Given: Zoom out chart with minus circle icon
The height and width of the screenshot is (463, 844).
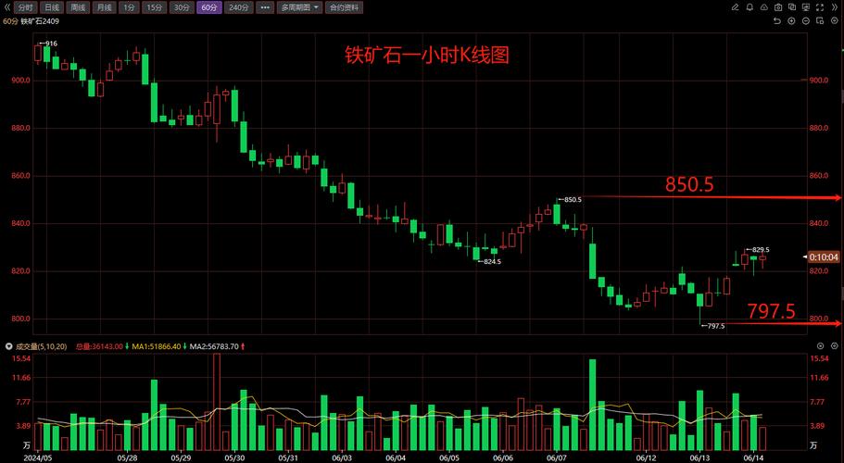Looking at the screenshot, I should tap(806, 21).
